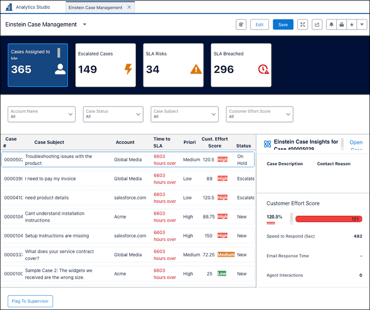Toggle the Escalated Cases filter tile
This screenshot has height=310, width=370.
click(x=105, y=65)
